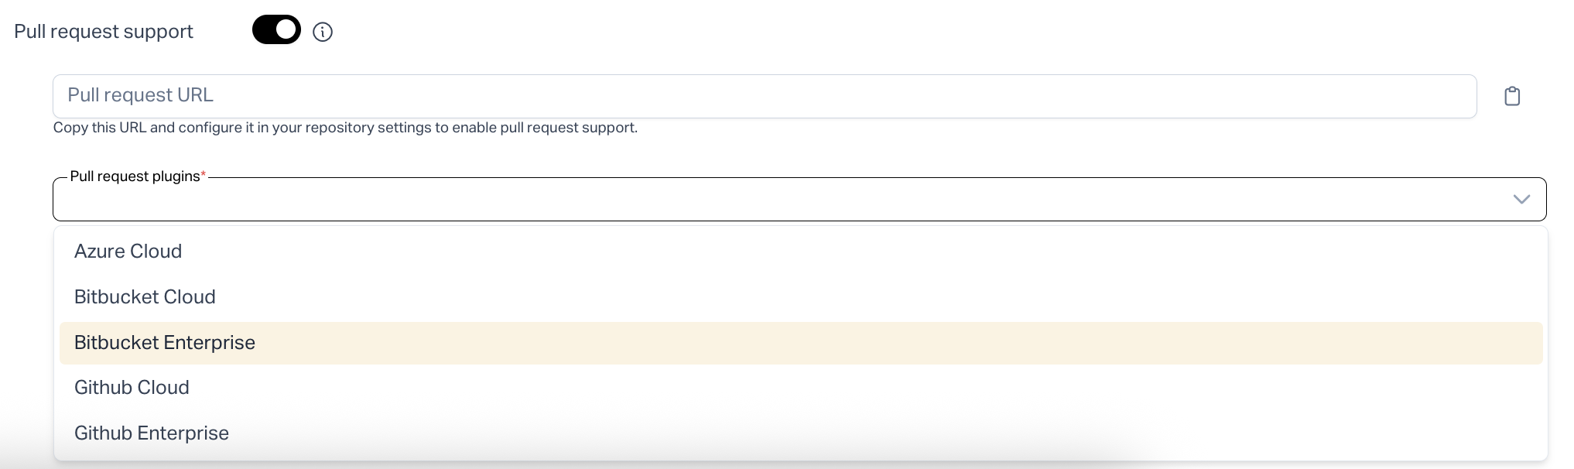This screenshot has height=469, width=1574.
Task: Collapse the plugins list using chevron arrow
Action: coord(1521,200)
